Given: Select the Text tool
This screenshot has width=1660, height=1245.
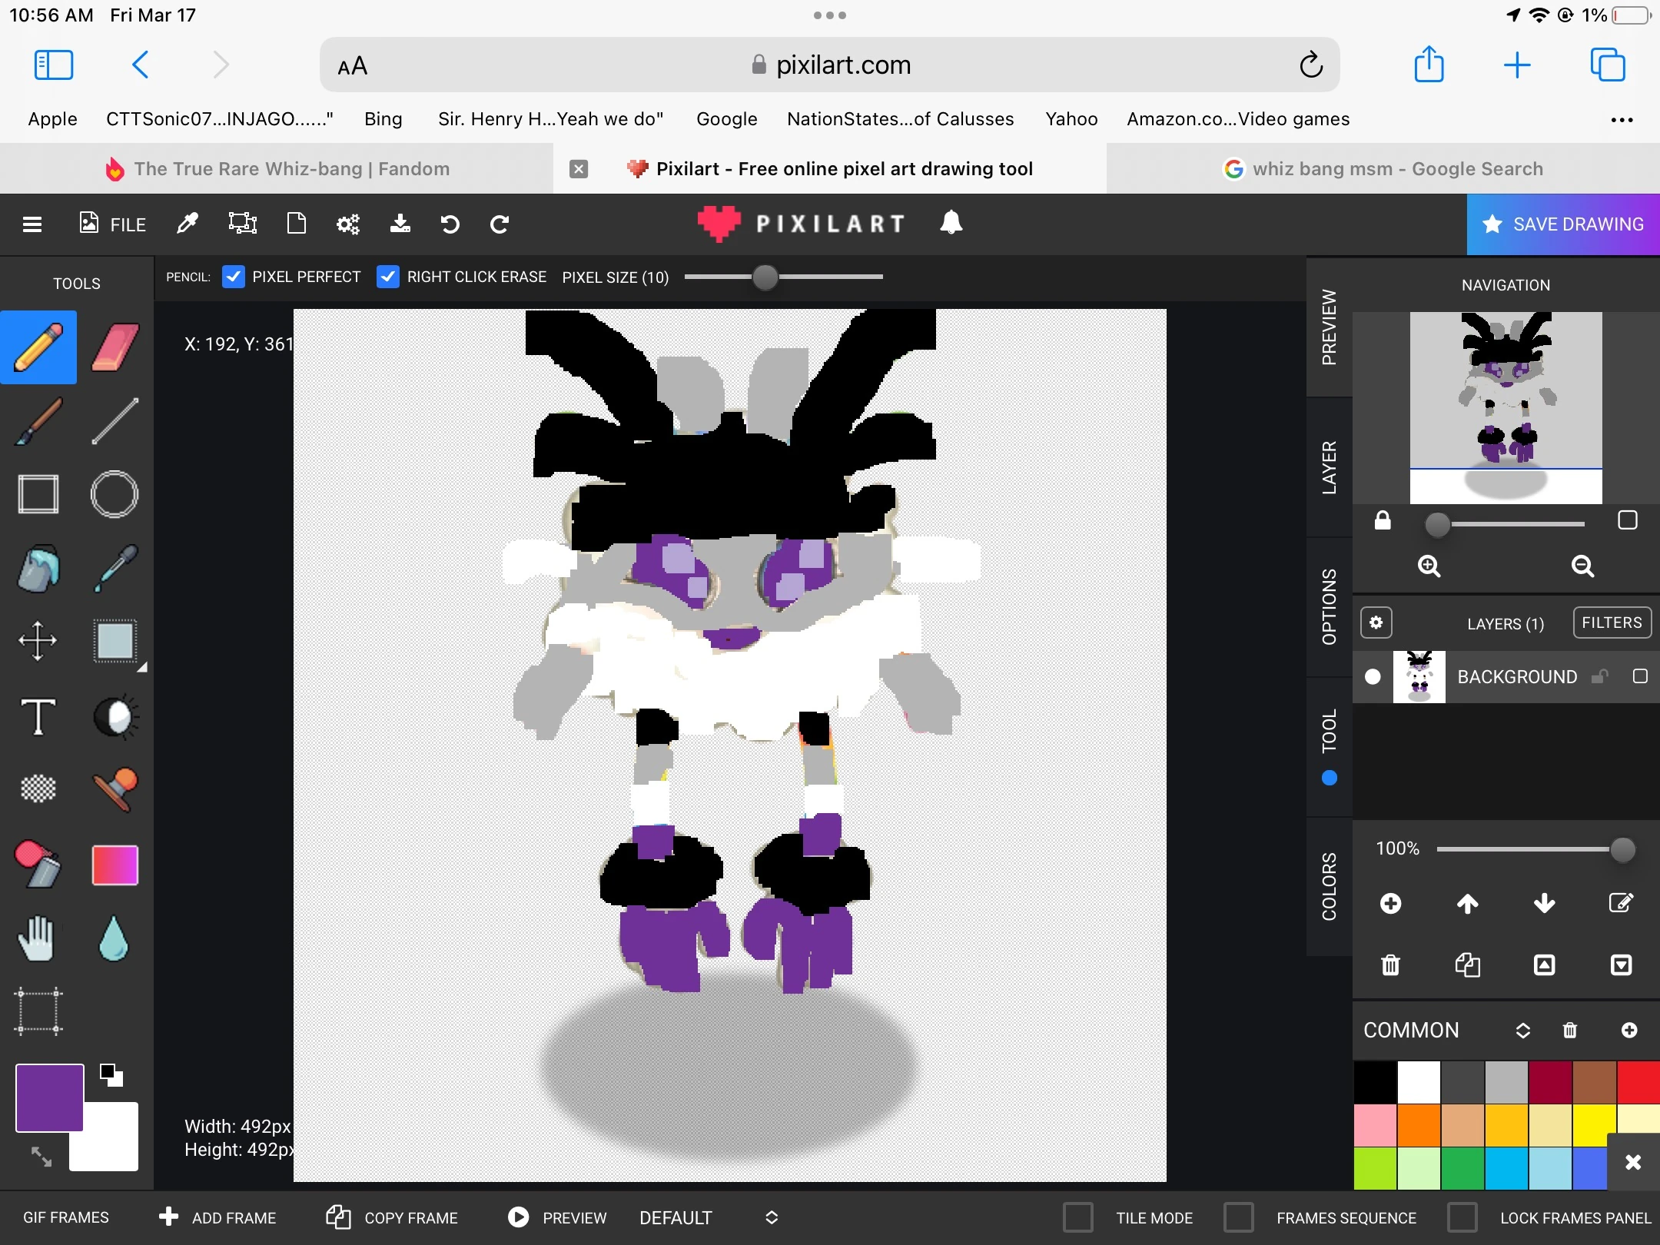Looking at the screenshot, I should (x=38, y=717).
